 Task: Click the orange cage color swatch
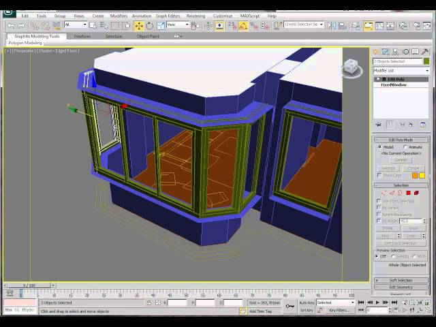[x=415, y=175]
